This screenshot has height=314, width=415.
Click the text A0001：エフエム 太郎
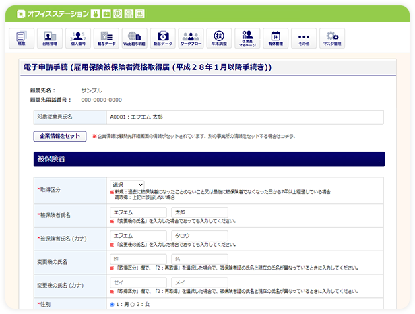[136, 117]
